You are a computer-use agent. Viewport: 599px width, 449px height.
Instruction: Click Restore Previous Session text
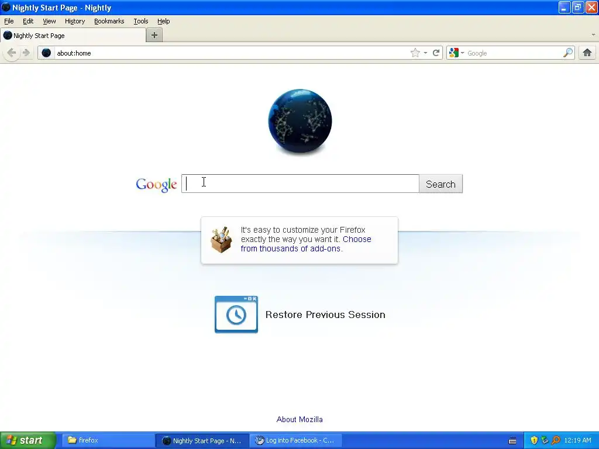325,315
